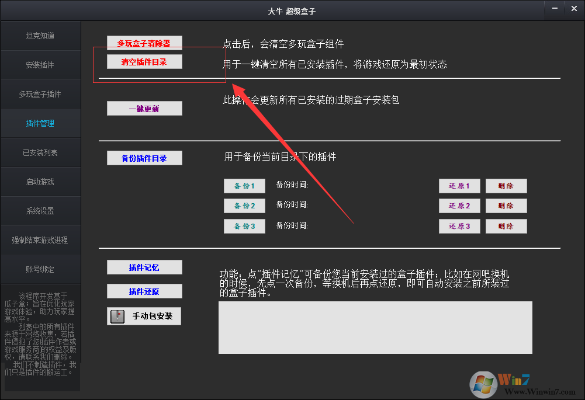Click the 备份2 button

click(244, 206)
